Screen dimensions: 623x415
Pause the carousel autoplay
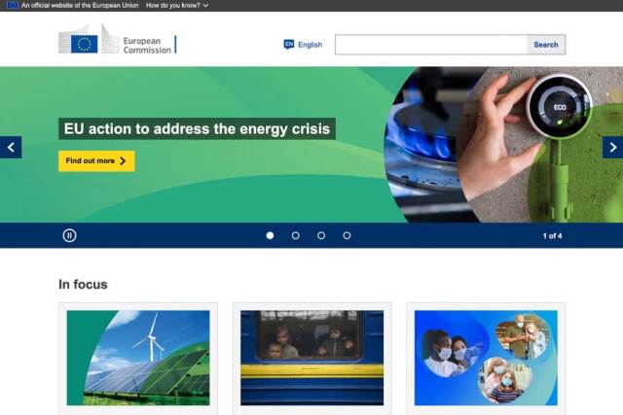69,235
